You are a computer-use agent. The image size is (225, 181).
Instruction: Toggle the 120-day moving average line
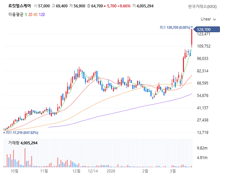(x=42, y=14)
